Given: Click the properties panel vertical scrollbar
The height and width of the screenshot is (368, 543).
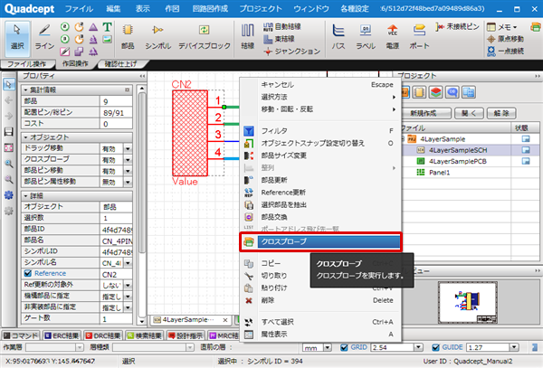Looking at the screenshot, I should [x=141, y=173].
